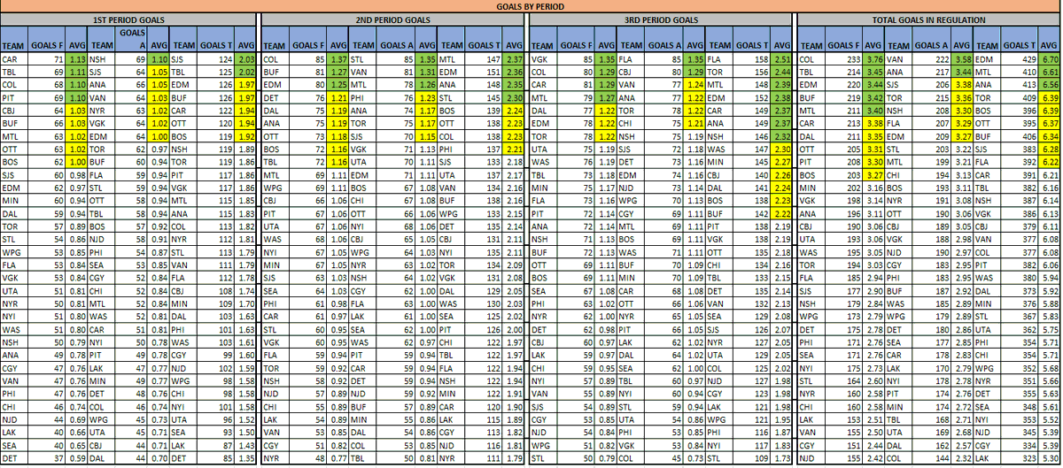The width and height of the screenshot is (1063, 468).
Task: Click the '3RD PERIOD GOALS' section header
Action: pyautogui.click(x=660, y=19)
